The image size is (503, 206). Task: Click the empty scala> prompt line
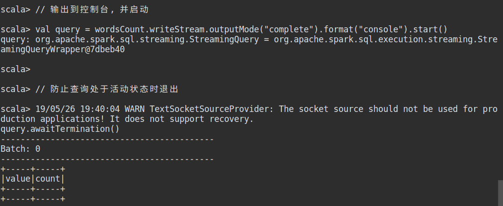click(15, 69)
